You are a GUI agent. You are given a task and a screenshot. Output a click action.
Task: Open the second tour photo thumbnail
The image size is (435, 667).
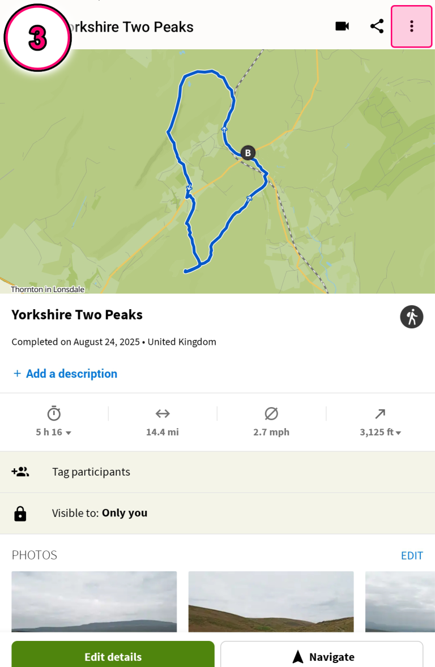coord(271,601)
